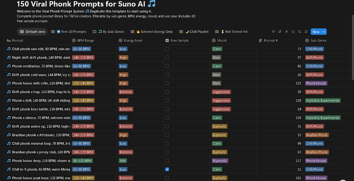Viewport: 354px width, 181px height.
Task: Click the blue New button
Action: coord(316,32)
